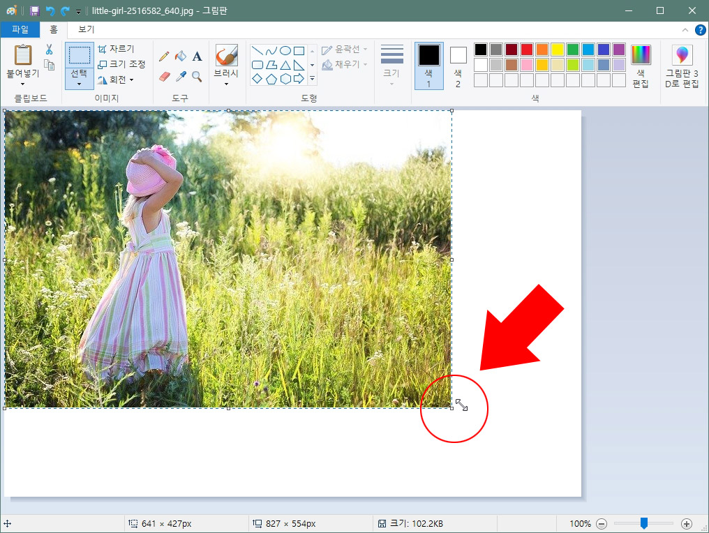The width and height of the screenshot is (709, 533).
Task: Choose the Rounded rectangle shape
Action: (257, 65)
